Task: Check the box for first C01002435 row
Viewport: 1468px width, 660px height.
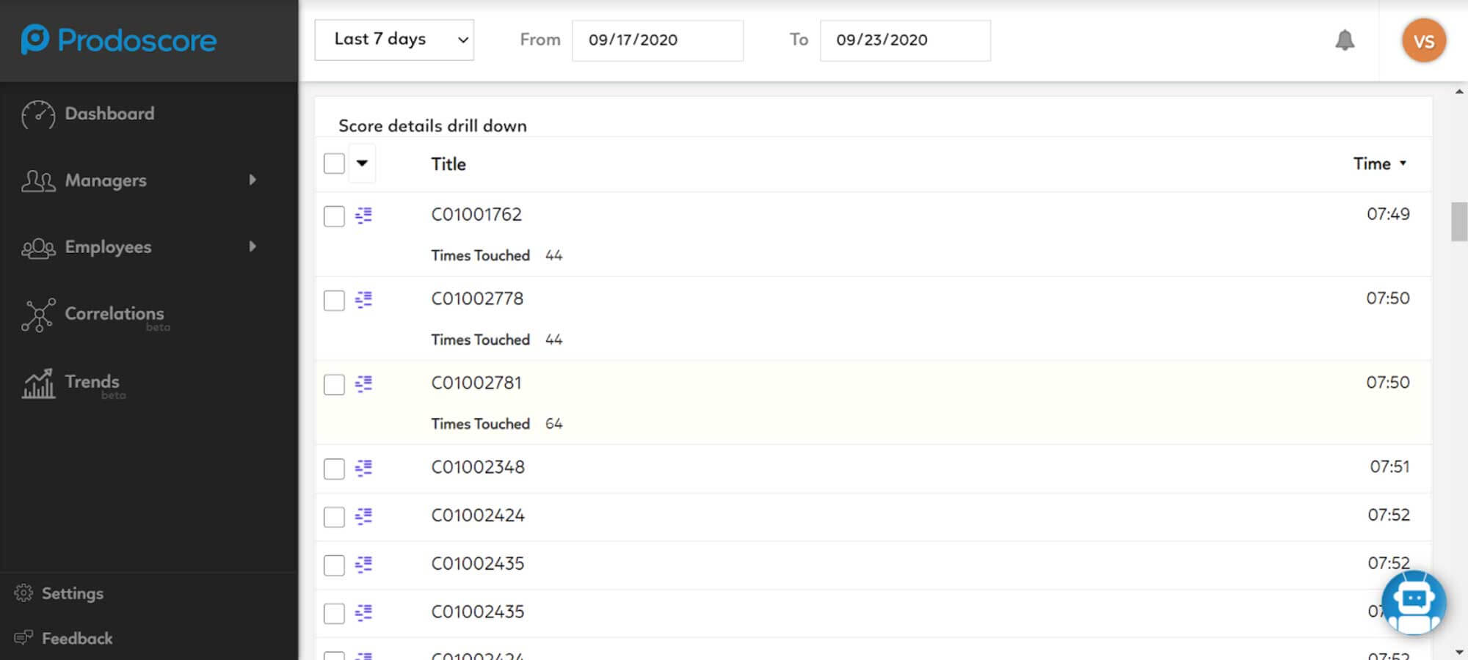Action: click(334, 565)
